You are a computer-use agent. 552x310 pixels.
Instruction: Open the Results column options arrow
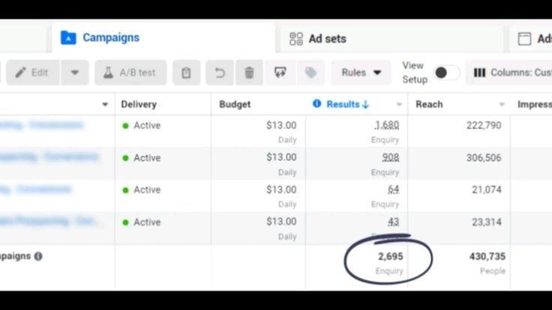(399, 105)
